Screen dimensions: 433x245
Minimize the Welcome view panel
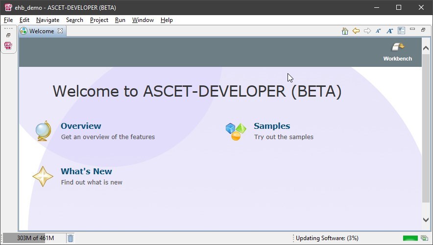coord(412,30)
